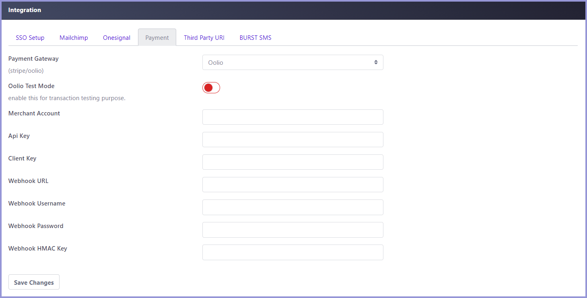Focus the Merchant Account input field
Viewport: 587px width, 298px height.
pos(292,117)
